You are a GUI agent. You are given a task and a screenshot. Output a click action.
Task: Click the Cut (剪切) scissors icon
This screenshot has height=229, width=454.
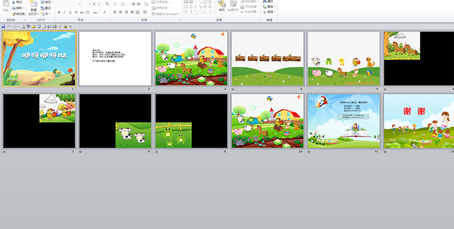click(x=13, y=2)
